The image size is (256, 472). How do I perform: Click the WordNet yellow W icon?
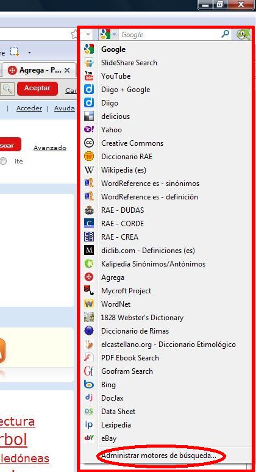[x=89, y=304]
